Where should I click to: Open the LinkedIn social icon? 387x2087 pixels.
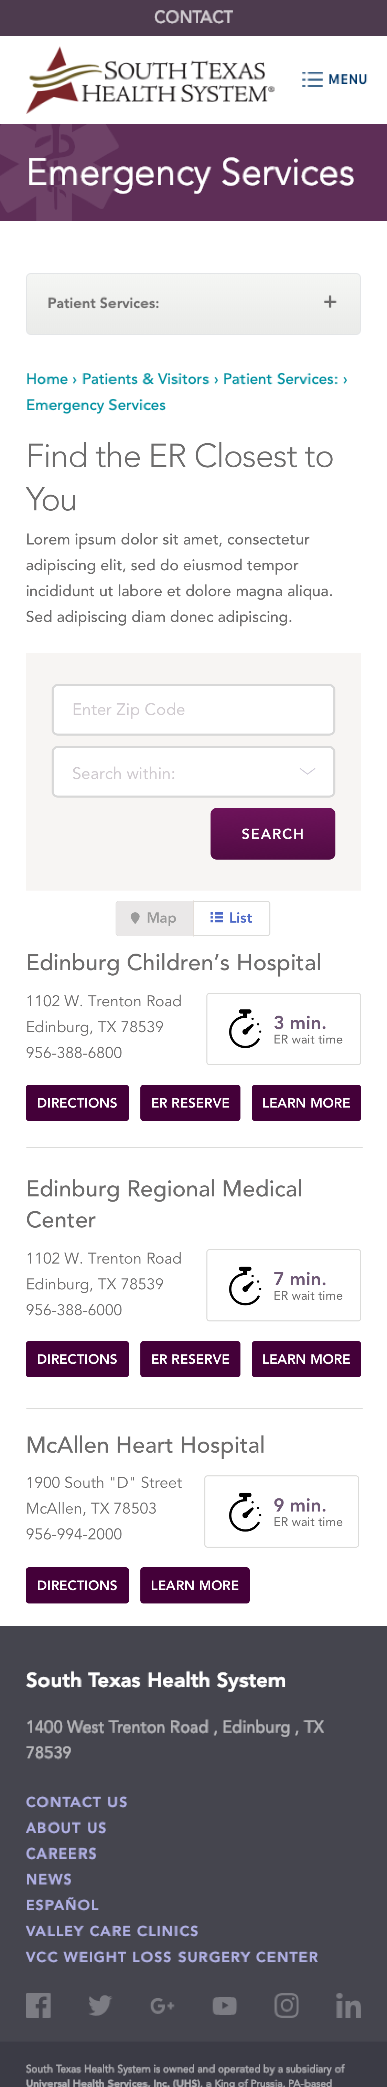tap(348, 2005)
